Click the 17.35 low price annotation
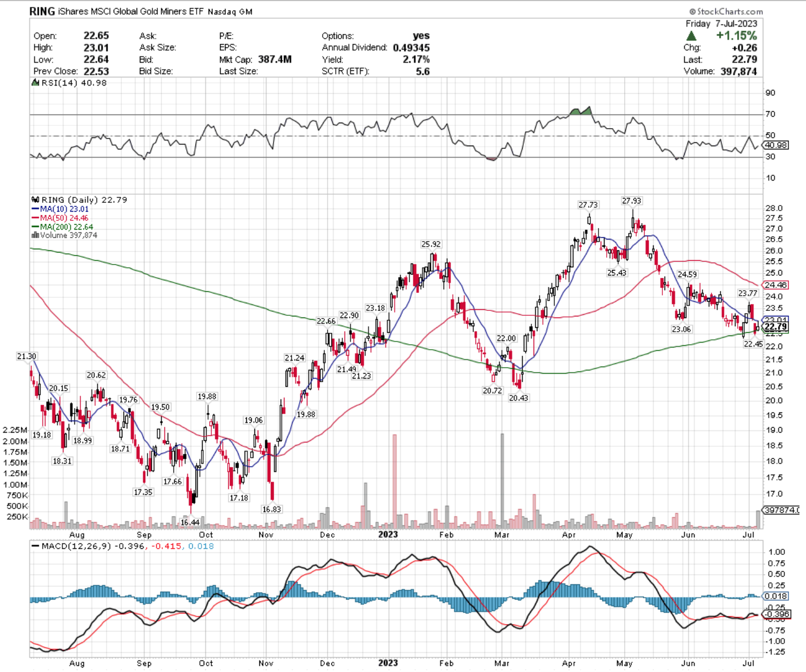 [143, 491]
